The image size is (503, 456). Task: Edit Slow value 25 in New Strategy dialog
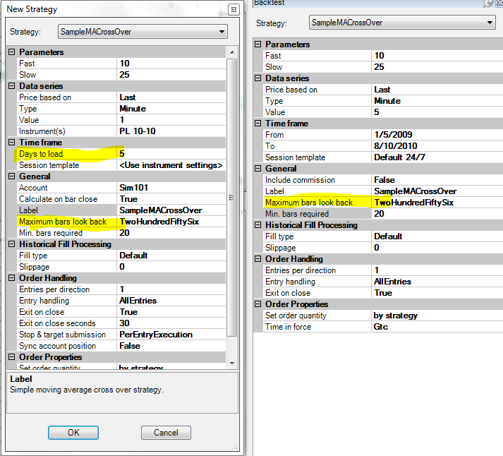pos(171,74)
